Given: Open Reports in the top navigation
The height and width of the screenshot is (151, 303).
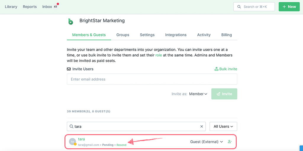Looking at the screenshot, I should (x=30, y=6).
